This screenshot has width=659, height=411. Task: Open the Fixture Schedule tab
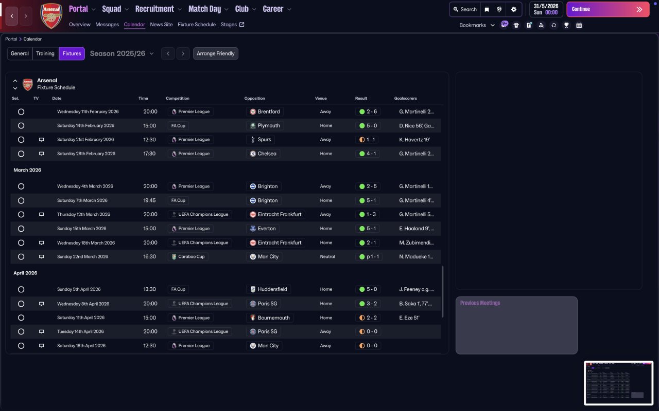[197, 25]
